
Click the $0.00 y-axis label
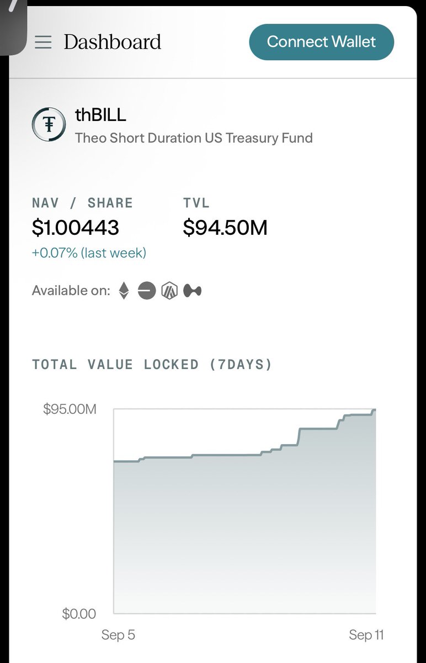tap(78, 614)
